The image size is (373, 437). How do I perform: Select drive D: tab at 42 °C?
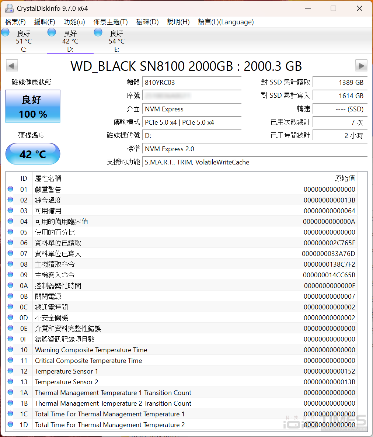[70, 41]
